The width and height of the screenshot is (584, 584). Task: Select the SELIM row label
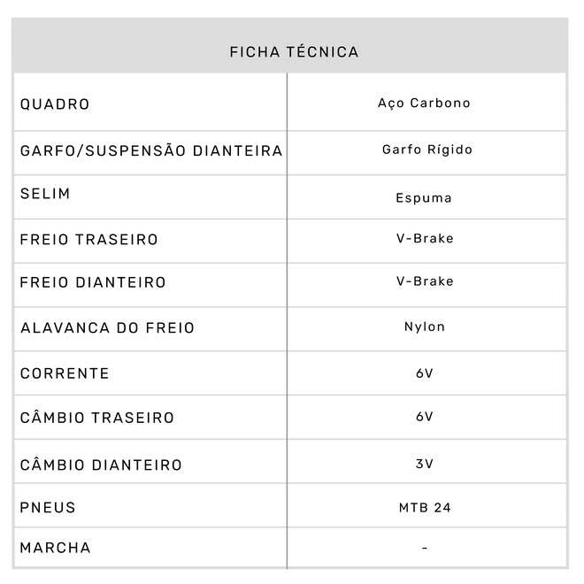tap(44, 194)
